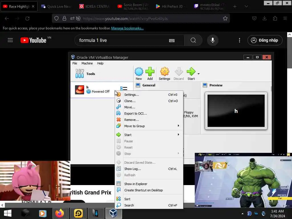Open the Firefox application hamburger menu
Screen dimensions: 292x219
coord(285,18)
